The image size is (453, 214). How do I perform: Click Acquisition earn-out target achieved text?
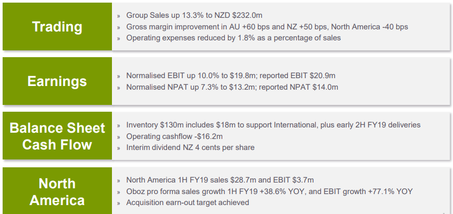point(188,202)
